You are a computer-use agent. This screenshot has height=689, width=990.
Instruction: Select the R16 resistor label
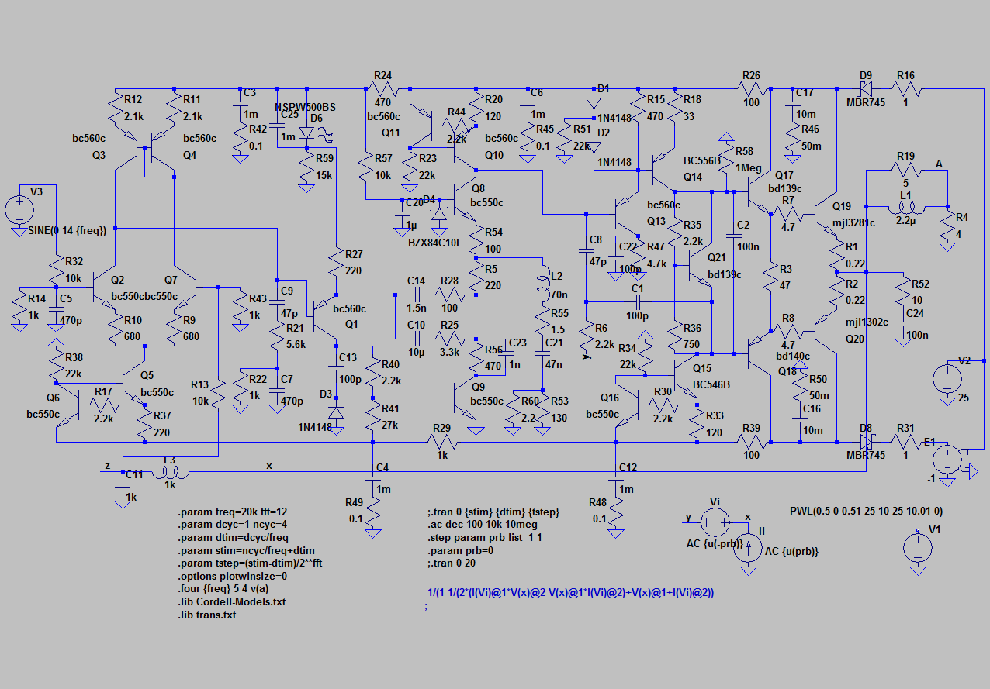[x=905, y=75]
